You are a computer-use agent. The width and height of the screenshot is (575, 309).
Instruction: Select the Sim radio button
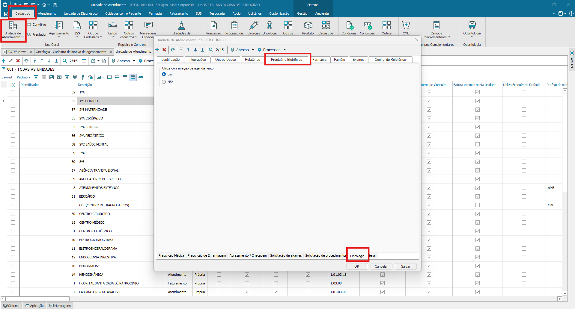click(164, 74)
